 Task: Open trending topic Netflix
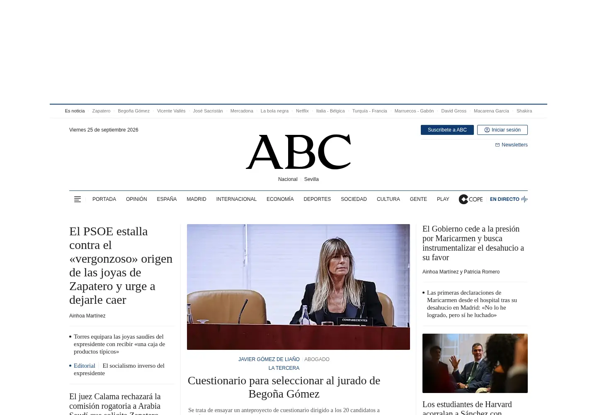coord(302,111)
